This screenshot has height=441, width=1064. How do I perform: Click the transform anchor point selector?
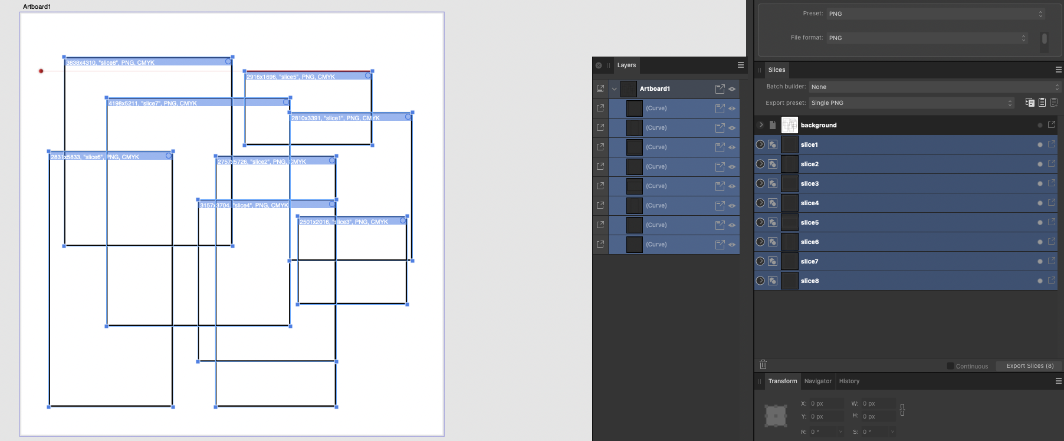[x=776, y=416]
